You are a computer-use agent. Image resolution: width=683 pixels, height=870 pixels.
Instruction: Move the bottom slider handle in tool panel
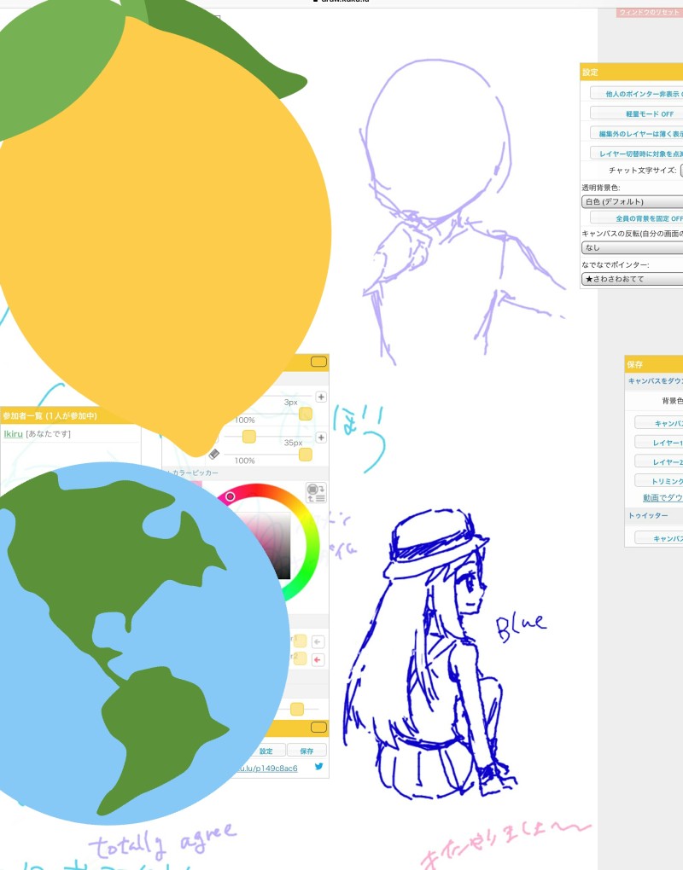(297, 709)
